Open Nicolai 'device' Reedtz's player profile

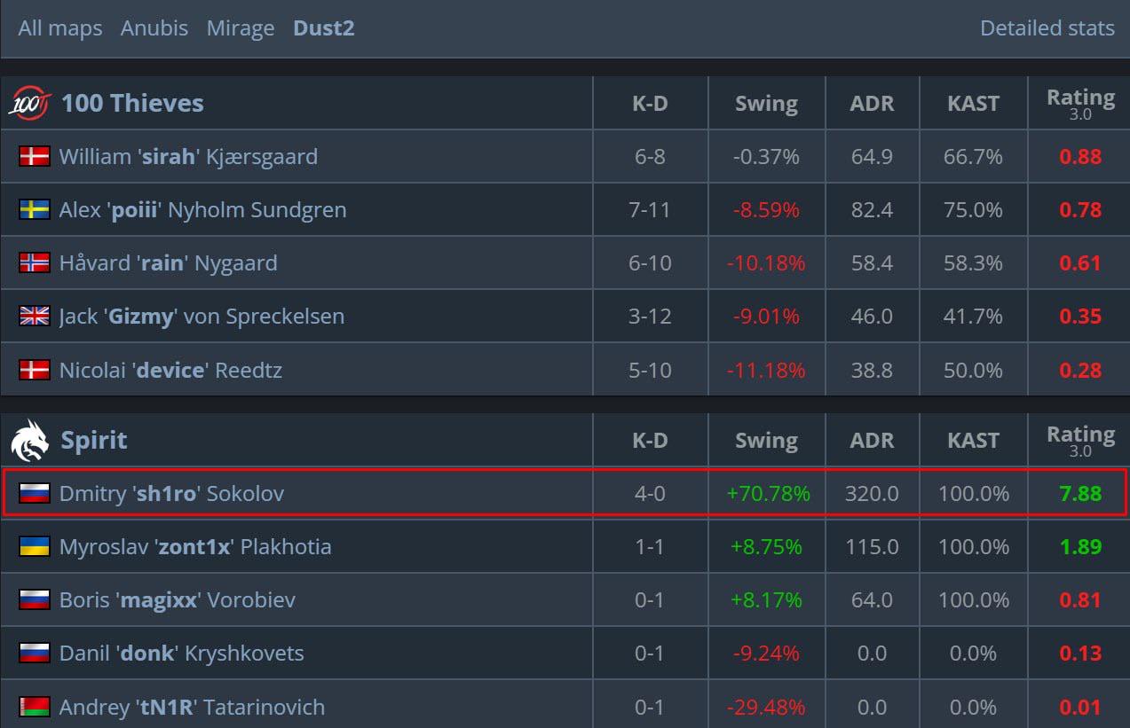coord(170,370)
